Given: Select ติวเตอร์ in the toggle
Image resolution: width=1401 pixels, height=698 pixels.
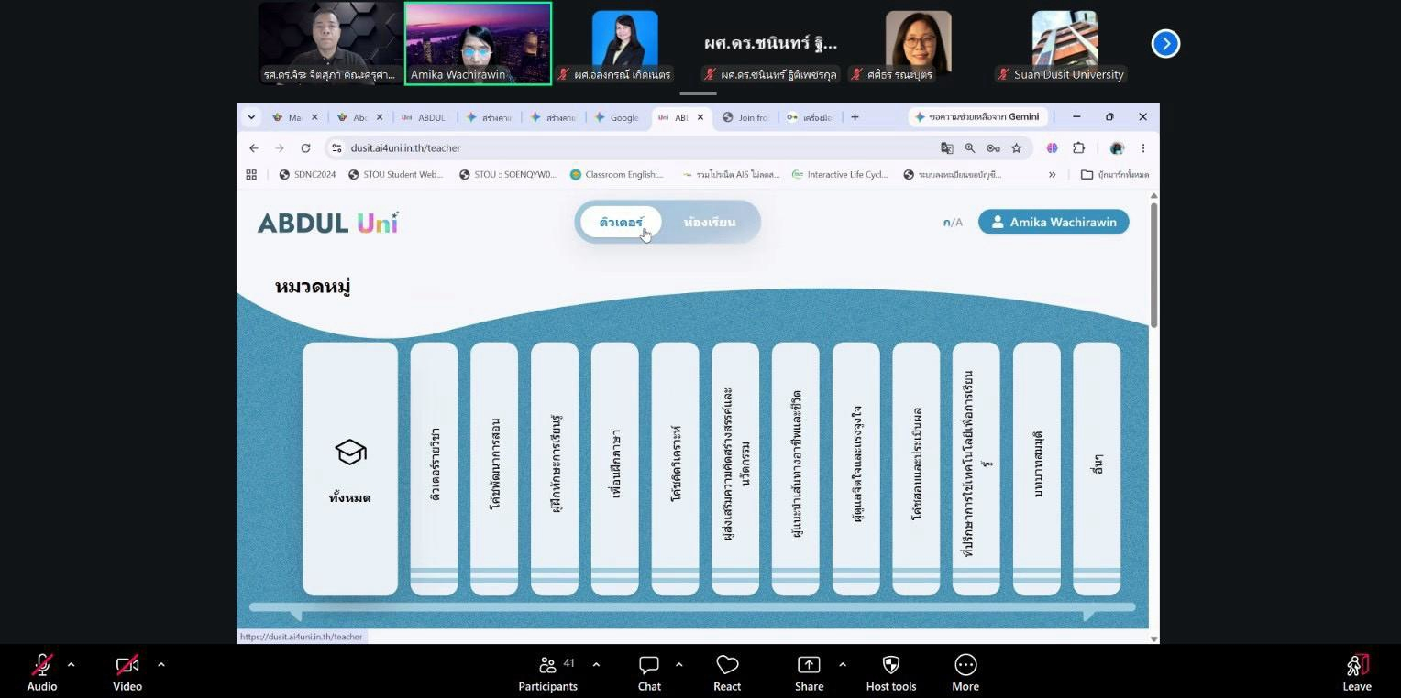Looking at the screenshot, I should pyautogui.click(x=621, y=223).
